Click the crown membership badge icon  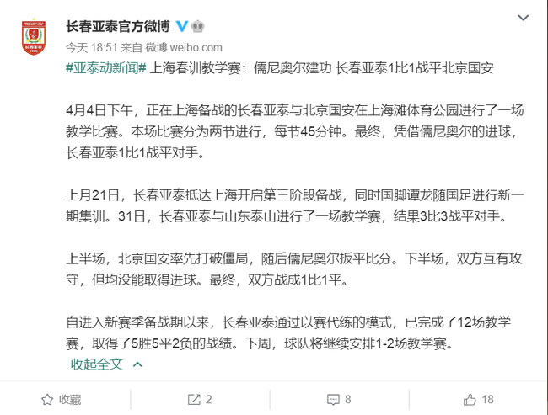tap(198, 26)
